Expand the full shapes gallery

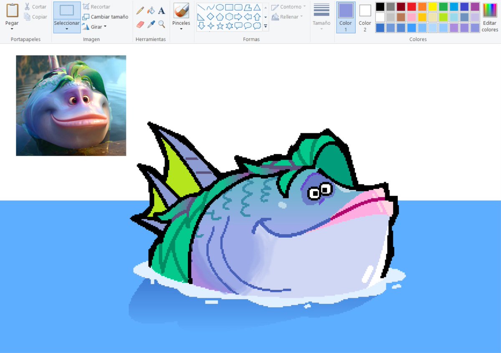266,26
